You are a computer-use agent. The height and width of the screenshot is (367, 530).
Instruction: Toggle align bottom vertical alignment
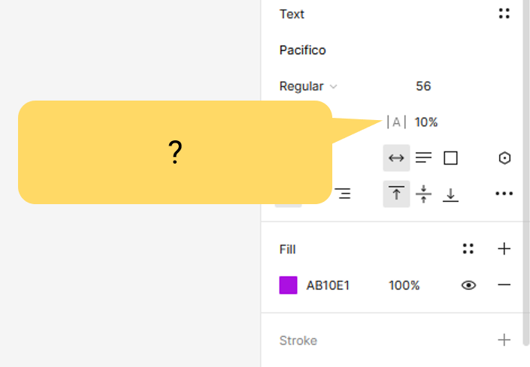pyautogui.click(x=451, y=194)
